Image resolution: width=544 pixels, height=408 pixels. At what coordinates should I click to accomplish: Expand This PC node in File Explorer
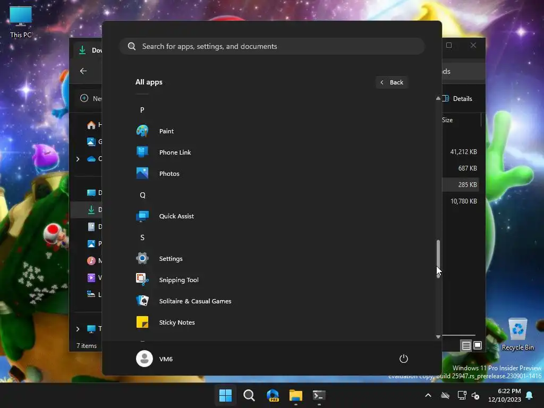[78, 328]
